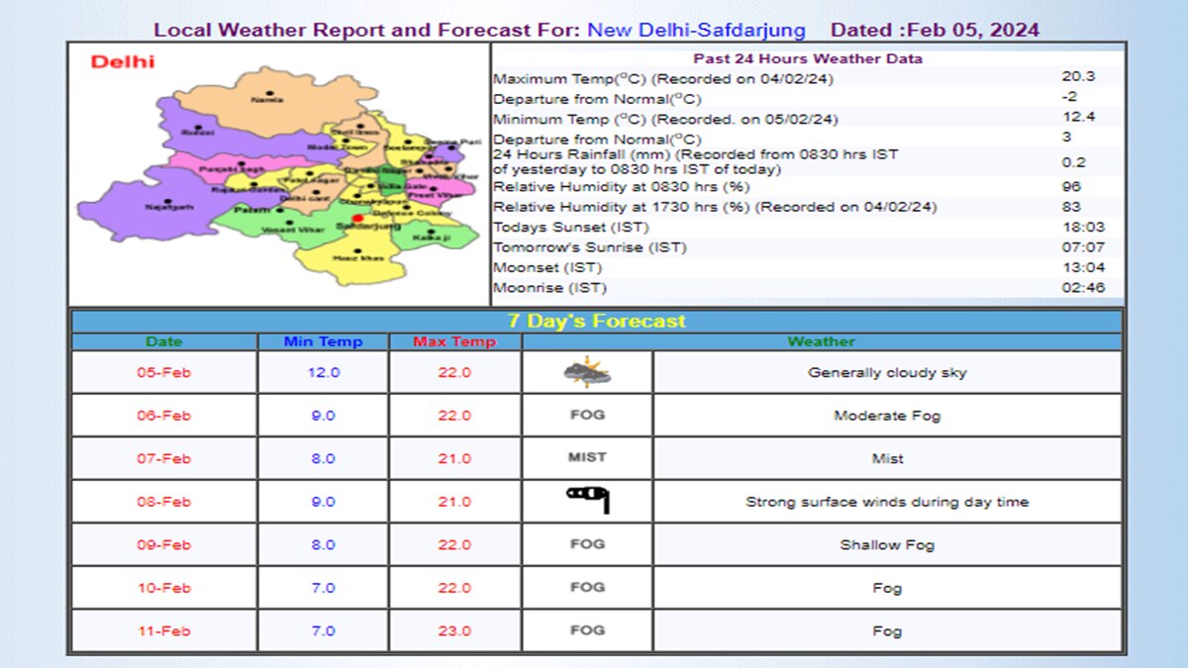The width and height of the screenshot is (1188, 668).
Task: Click the MIST symbol on the 07-Feb row
Action: [586, 458]
